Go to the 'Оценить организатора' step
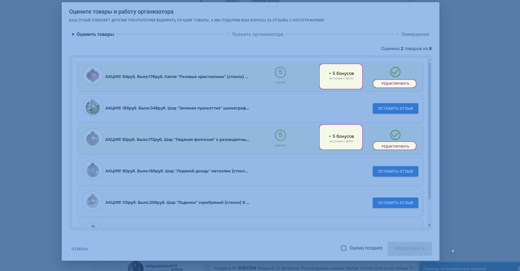The height and width of the screenshot is (271, 520). point(257,34)
